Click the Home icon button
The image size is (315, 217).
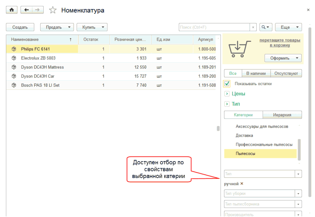point(11,10)
